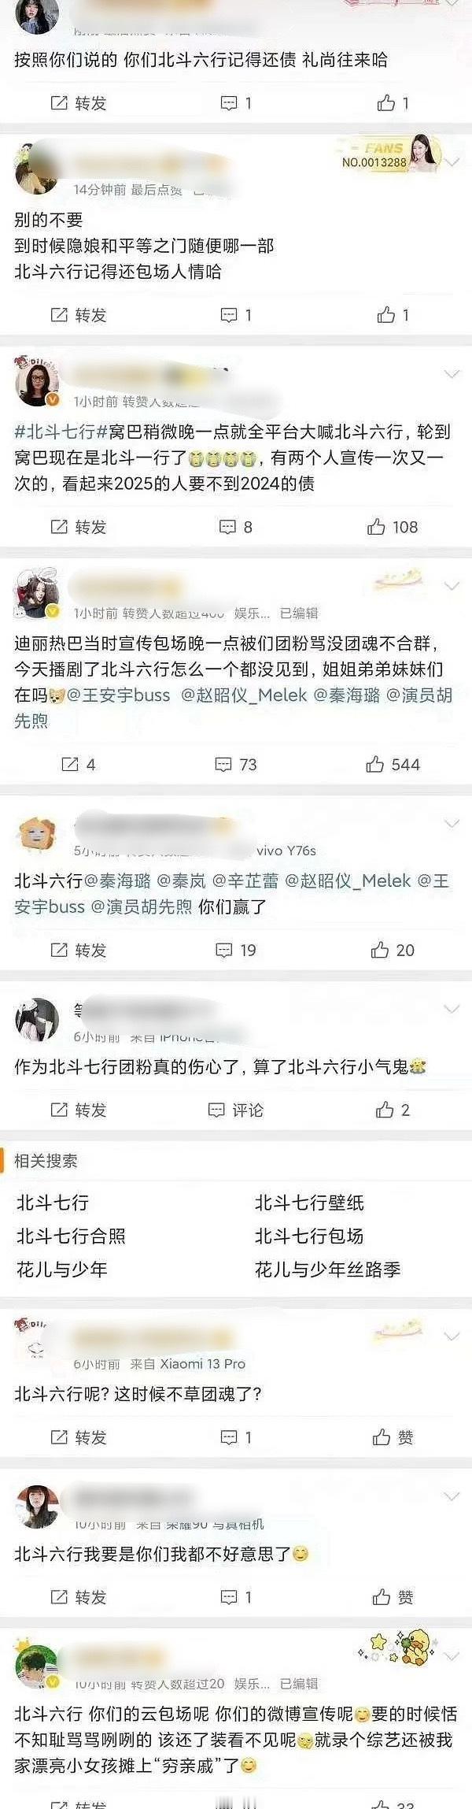Viewport: 472px width, 1809px height.
Task: Open the @赵昭仪_Melek mention in the 544-like post
Action: (244, 695)
